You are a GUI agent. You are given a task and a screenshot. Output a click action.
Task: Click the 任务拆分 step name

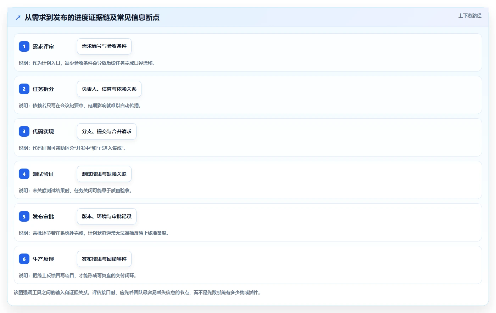(43, 89)
